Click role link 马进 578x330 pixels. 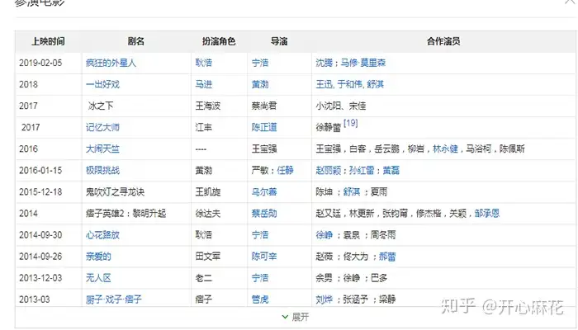click(204, 84)
